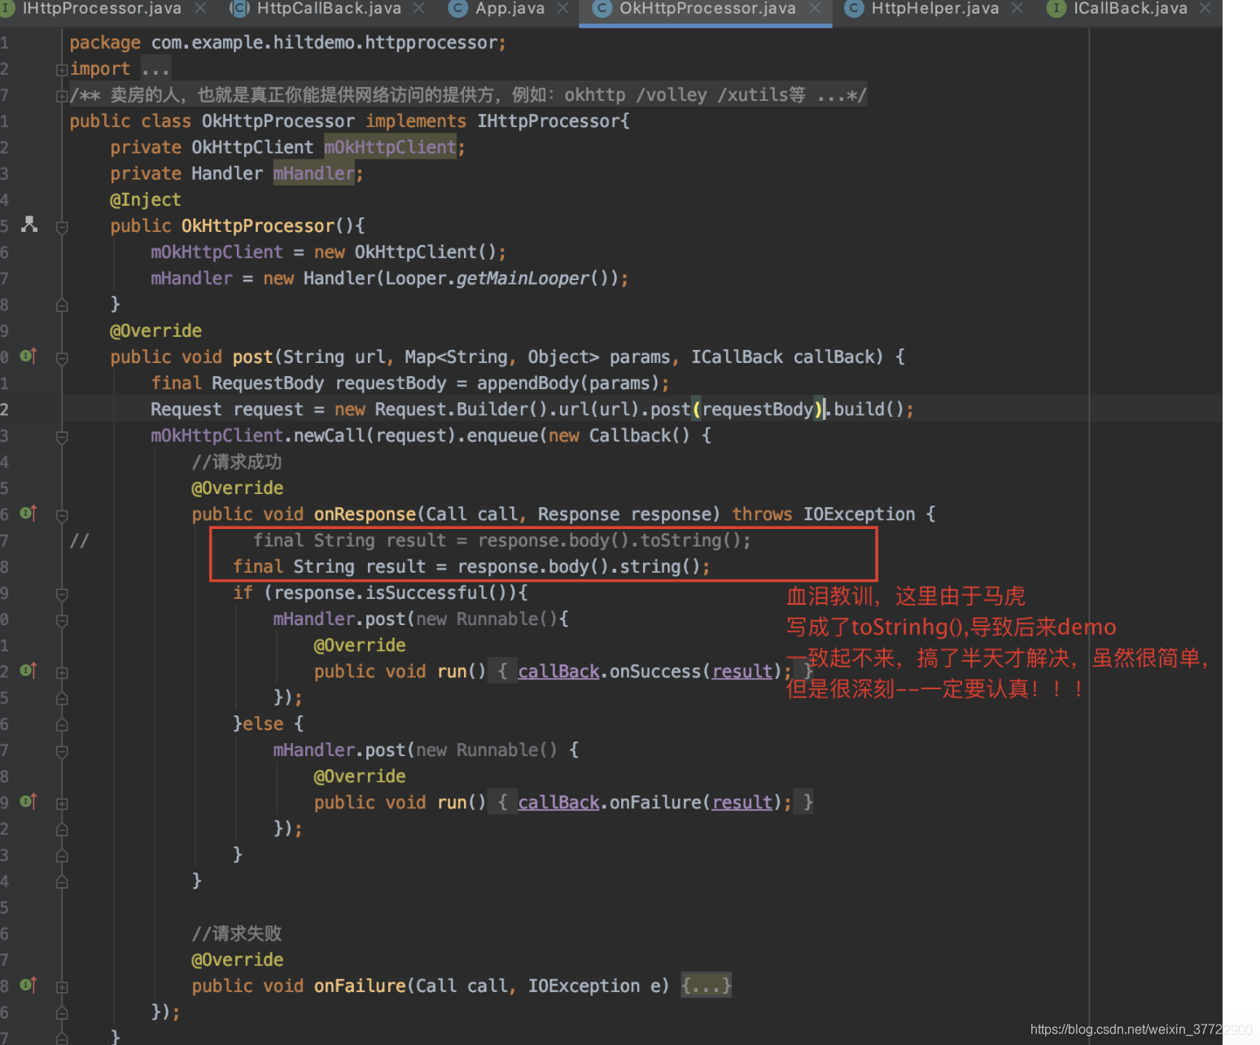Click the class icon on App.java tab

pos(458,8)
